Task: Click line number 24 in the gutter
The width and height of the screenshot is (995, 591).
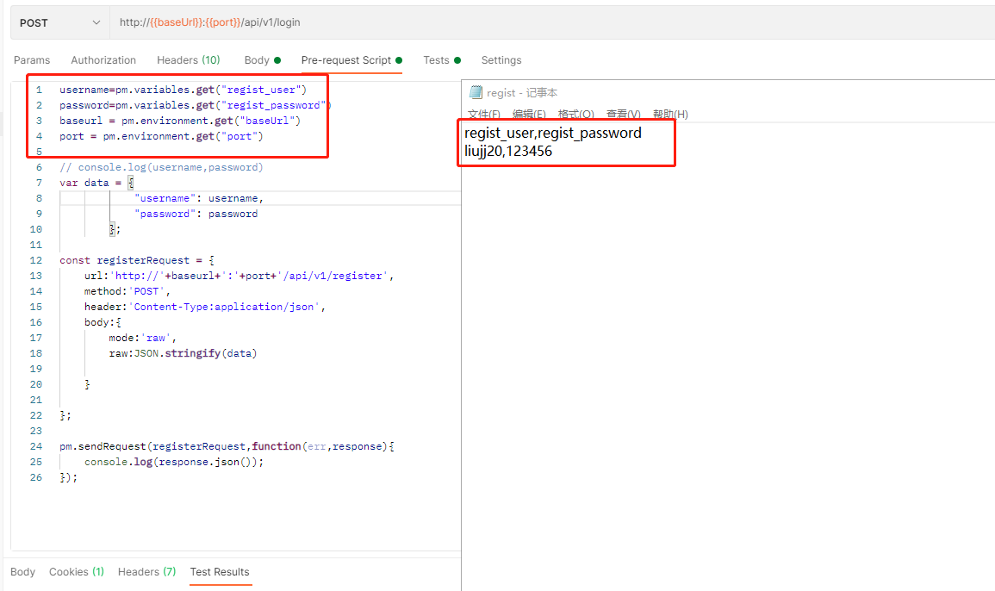Action: pos(36,447)
